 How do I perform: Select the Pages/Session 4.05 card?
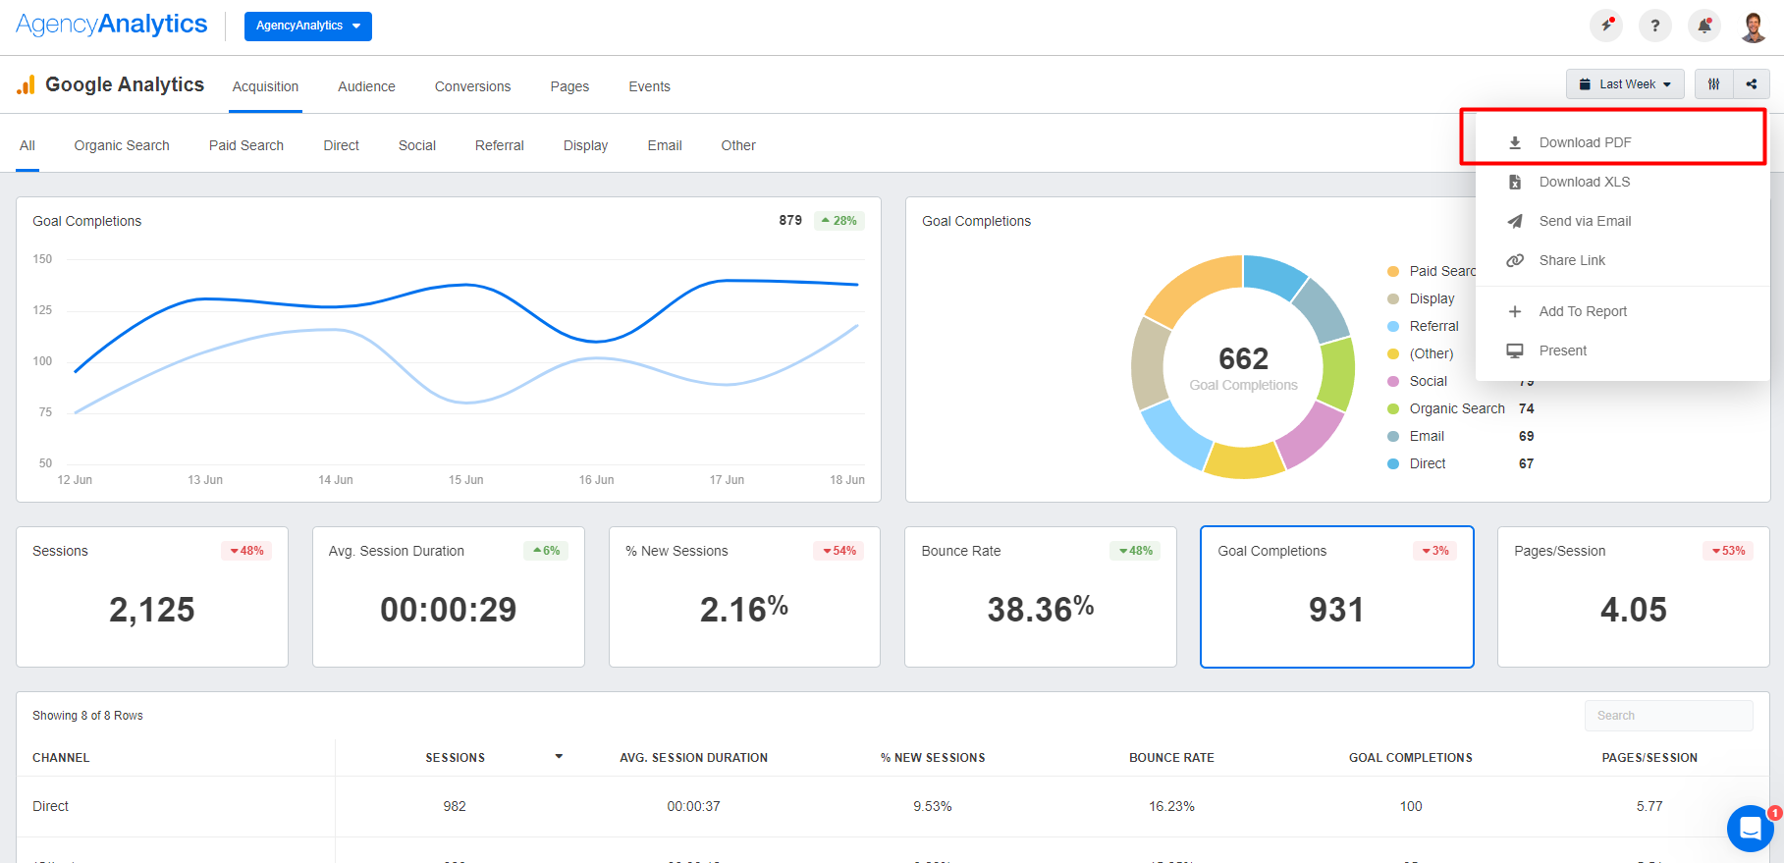point(1634,597)
